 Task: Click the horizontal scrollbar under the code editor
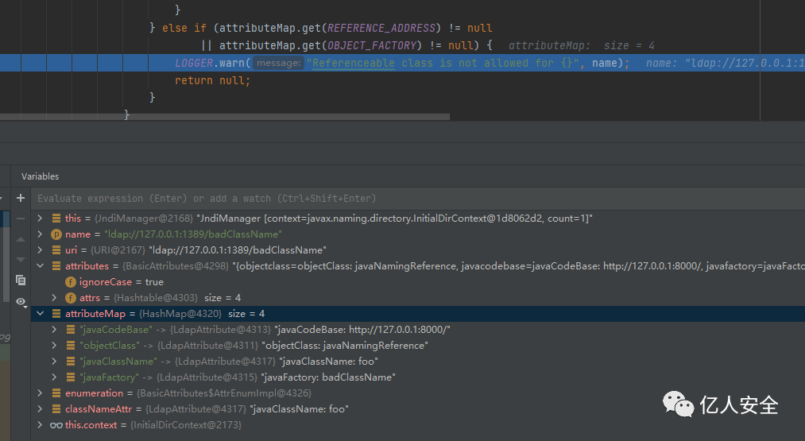225,117
